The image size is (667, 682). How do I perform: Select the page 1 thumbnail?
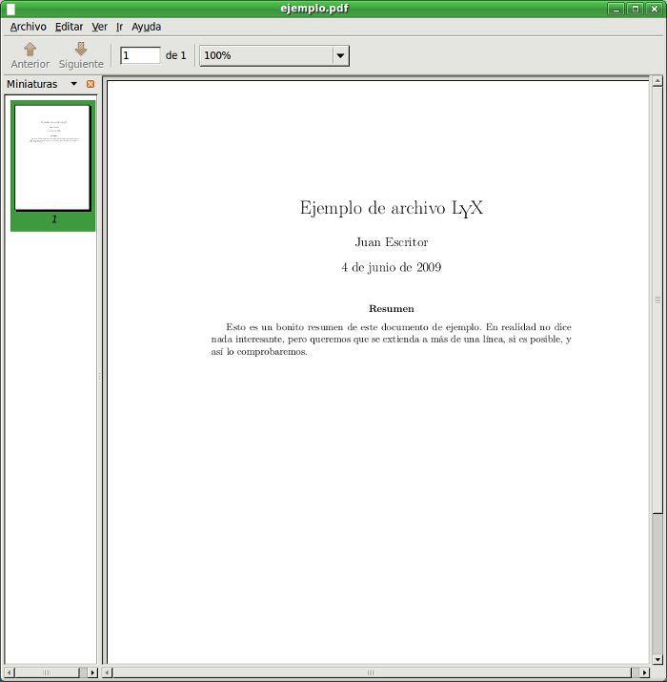53,166
